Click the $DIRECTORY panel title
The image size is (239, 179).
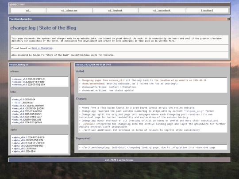(17, 4)
